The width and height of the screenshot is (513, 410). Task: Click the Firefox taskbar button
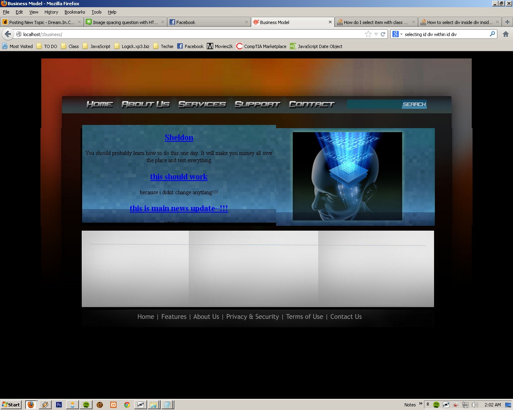point(31,405)
